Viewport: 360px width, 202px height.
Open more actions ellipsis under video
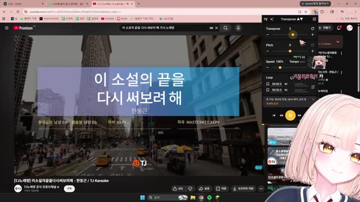coord(261,189)
